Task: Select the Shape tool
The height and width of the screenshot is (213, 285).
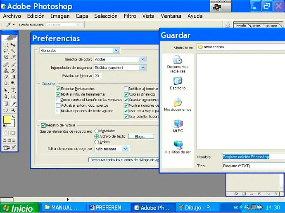Action: coord(13,96)
